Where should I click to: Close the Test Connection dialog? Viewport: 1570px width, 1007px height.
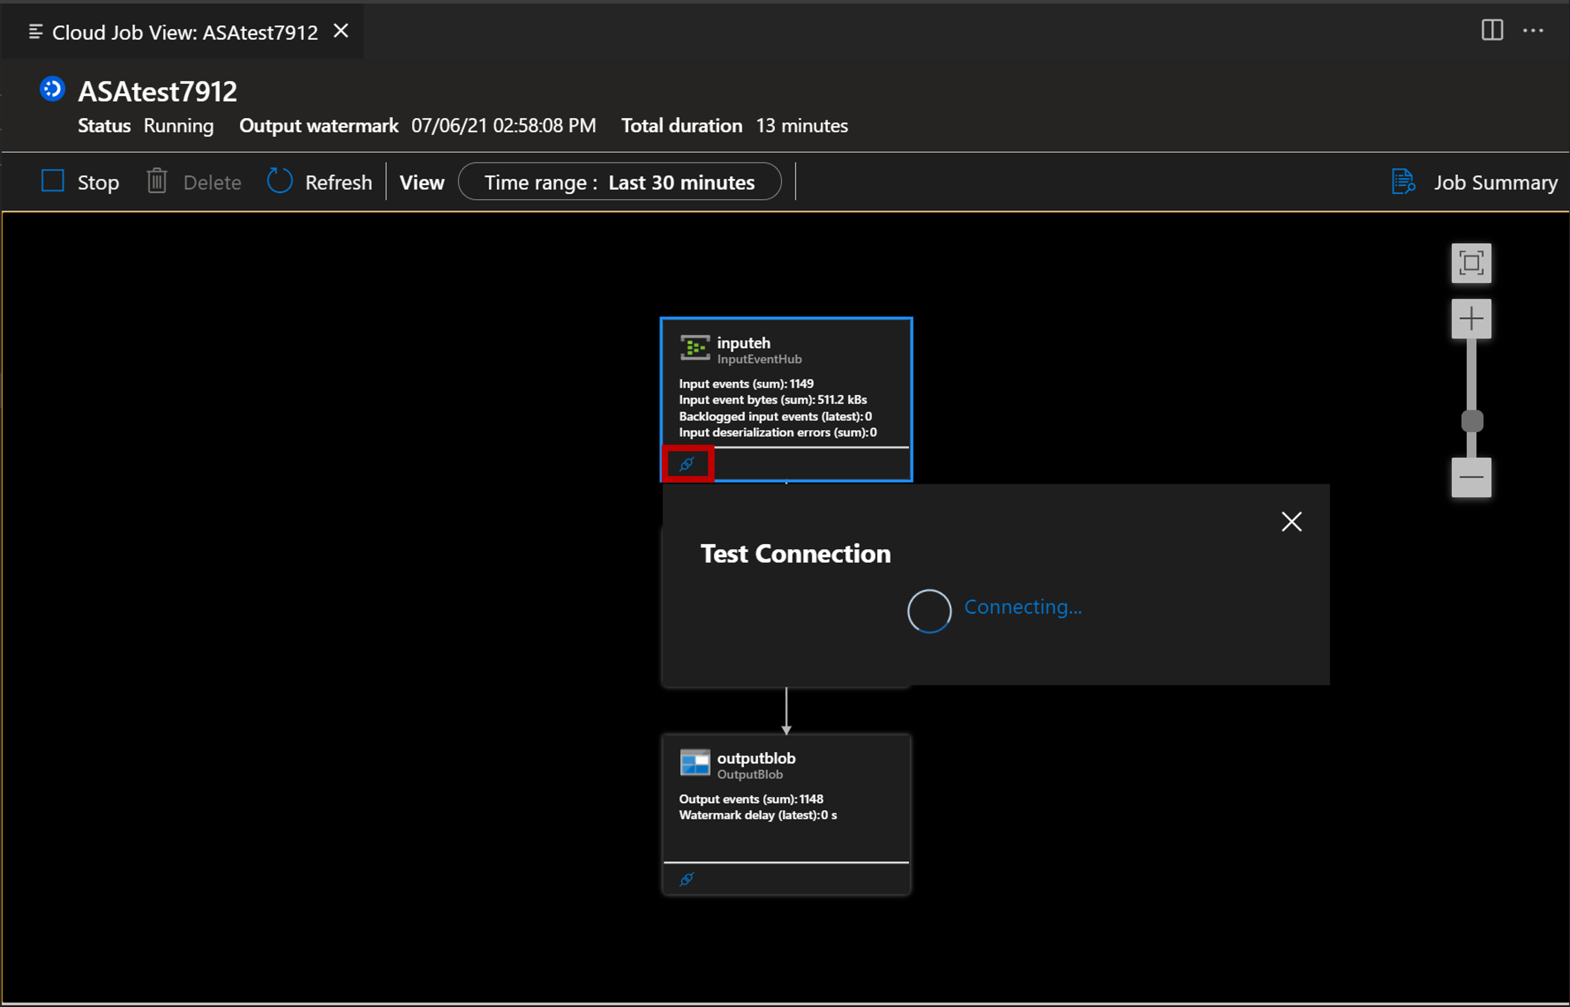[1291, 521]
